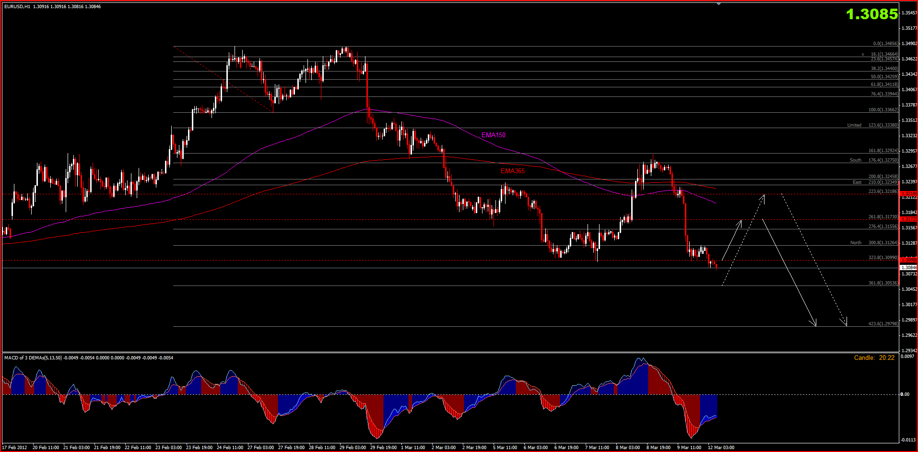Click the chart shift triangle marker at top
The image size is (918, 452).
[718, 4]
